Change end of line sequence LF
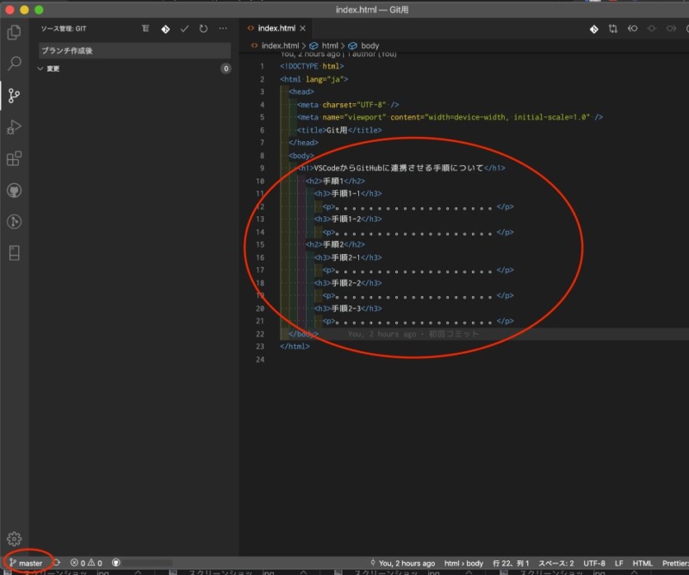This screenshot has height=575, width=689. [618, 563]
